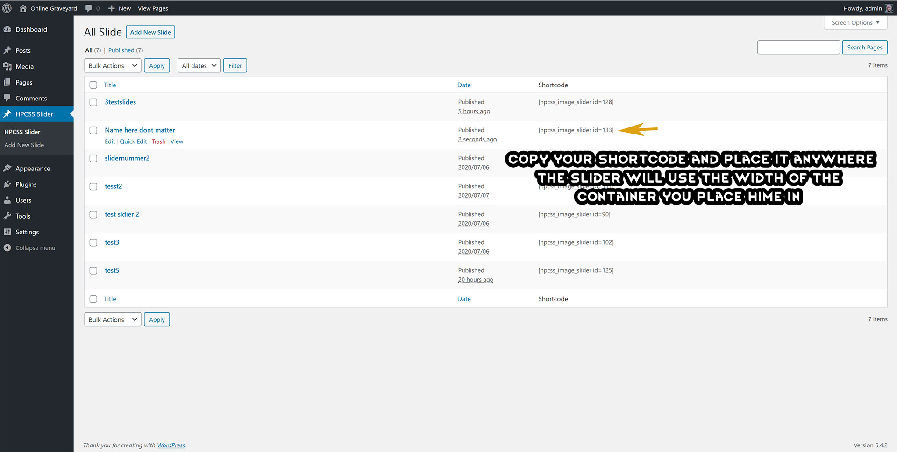Screen dimensions: 897x452
Task: Click inside the search pages field
Action: click(798, 47)
